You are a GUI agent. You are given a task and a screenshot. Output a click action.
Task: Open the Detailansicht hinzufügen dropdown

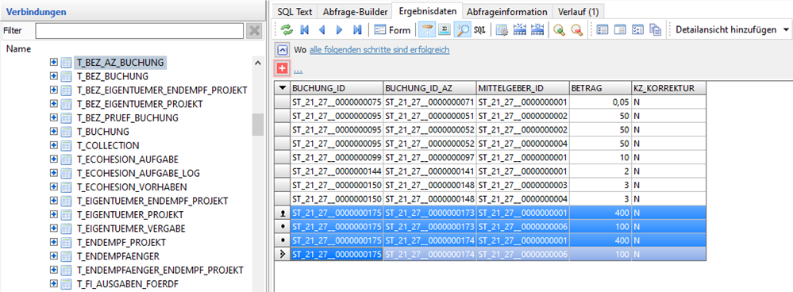click(786, 30)
